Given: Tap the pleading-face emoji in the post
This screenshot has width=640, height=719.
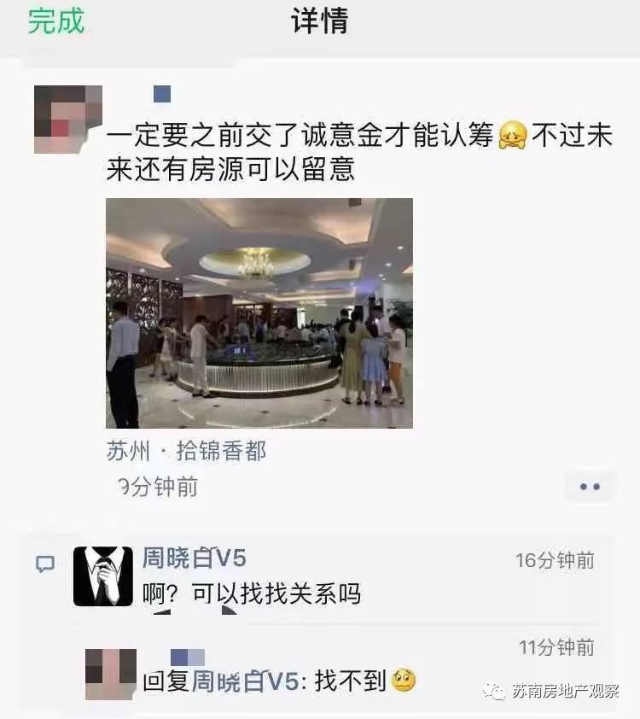Looking at the screenshot, I should click(x=513, y=135).
